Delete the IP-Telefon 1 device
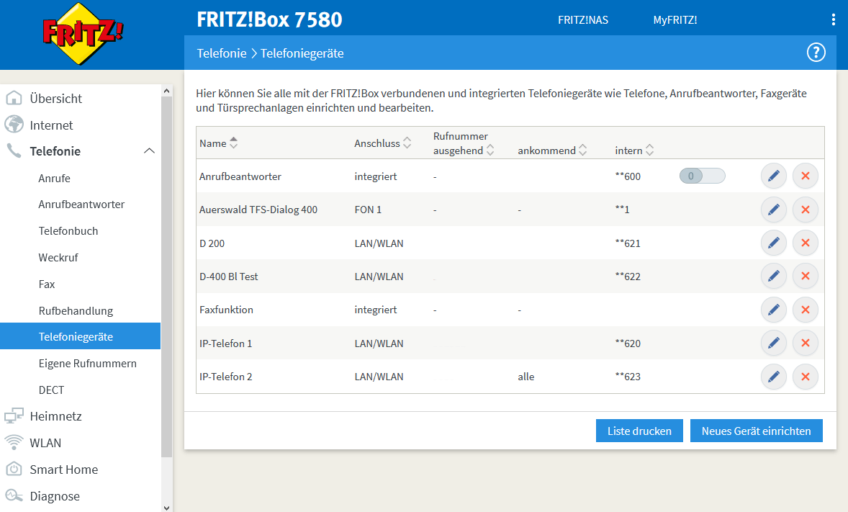This screenshot has width=848, height=512. tap(806, 343)
